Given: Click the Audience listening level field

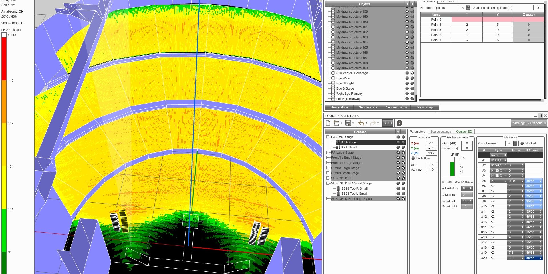Looking at the screenshot, I should pyautogui.click(x=539, y=8).
